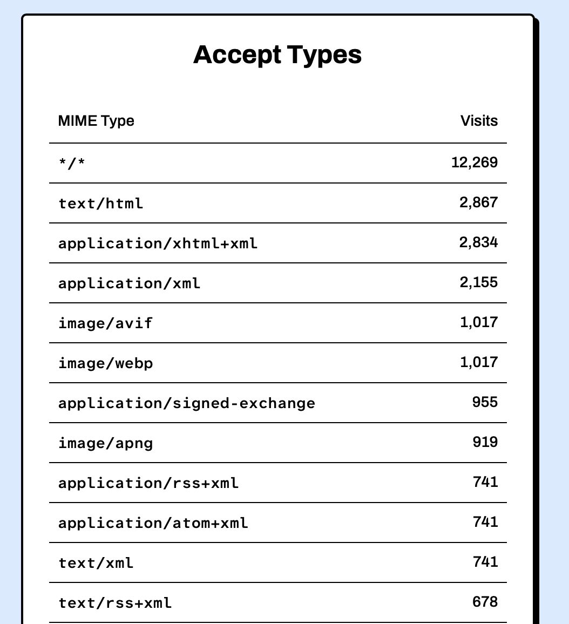Viewport: 569px width, 624px height.
Task: Click the text/html row label
Action: point(101,204)
